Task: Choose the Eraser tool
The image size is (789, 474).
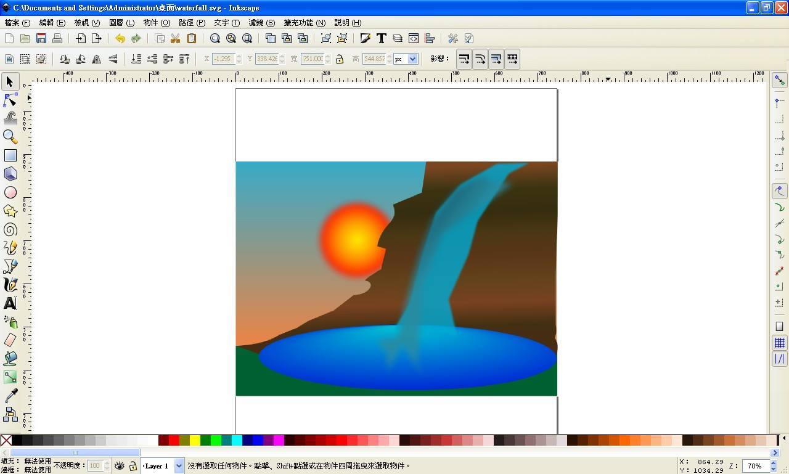Action: pos(10,340)
